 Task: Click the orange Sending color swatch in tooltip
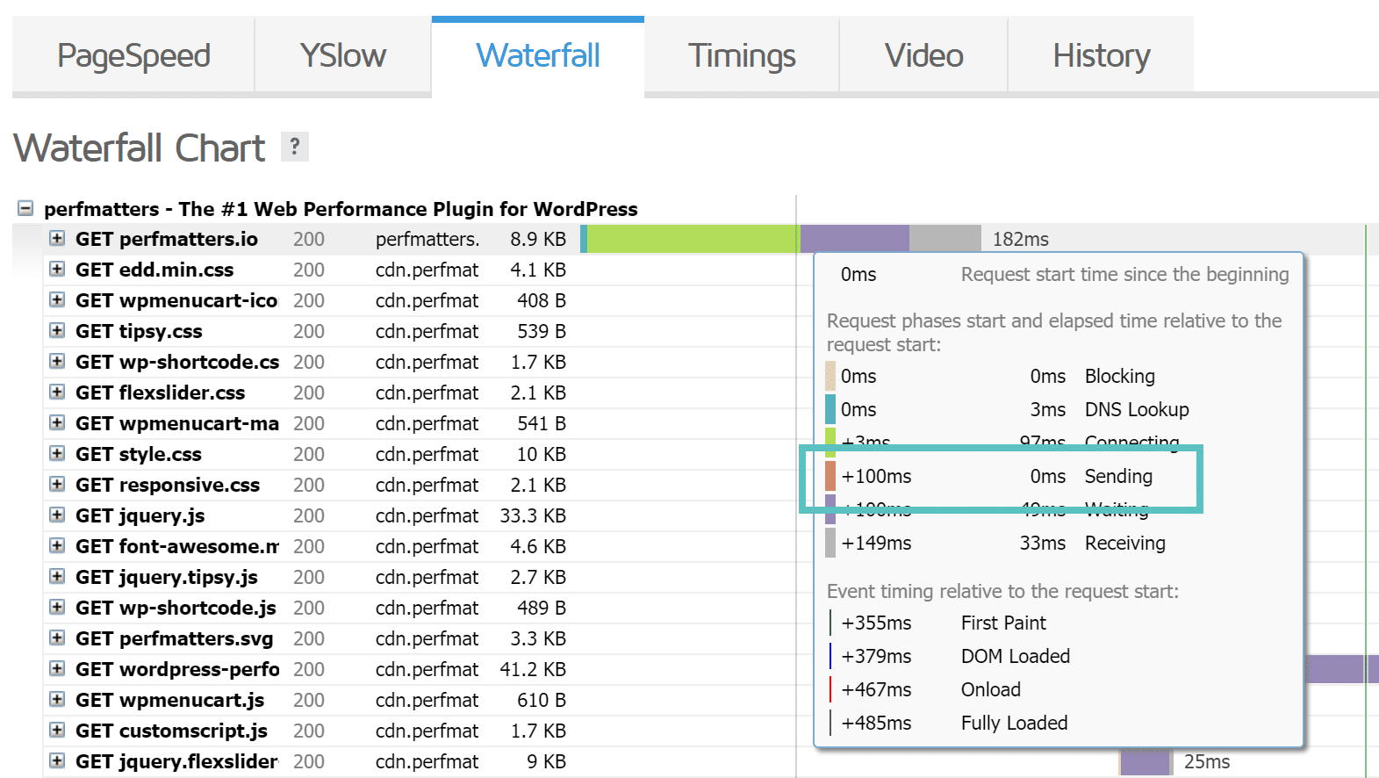pyautogui.click(x=830, y=476)
